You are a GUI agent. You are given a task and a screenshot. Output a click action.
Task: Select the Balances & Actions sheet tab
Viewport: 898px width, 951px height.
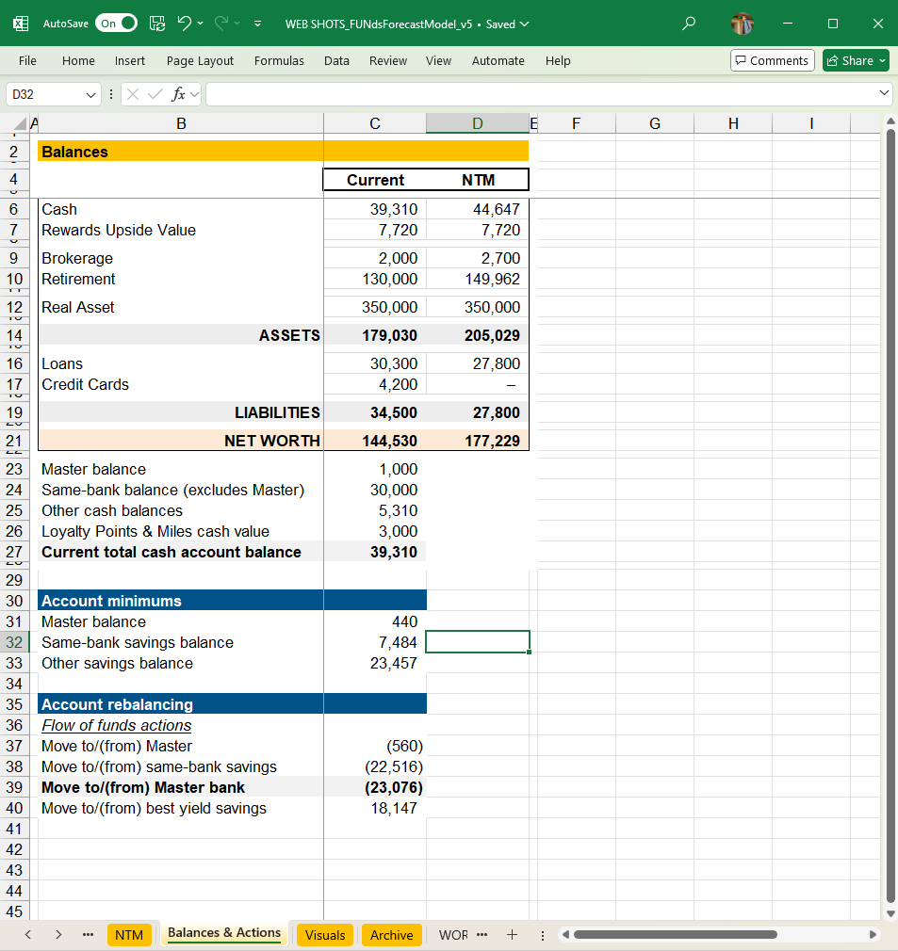click(224, 934)
